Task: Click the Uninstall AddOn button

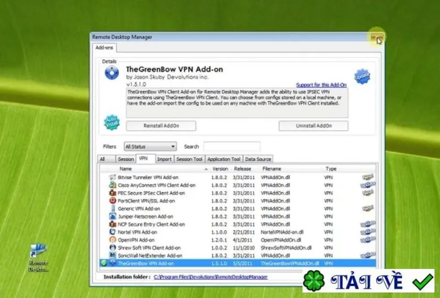Action: (x=313, y=126)
